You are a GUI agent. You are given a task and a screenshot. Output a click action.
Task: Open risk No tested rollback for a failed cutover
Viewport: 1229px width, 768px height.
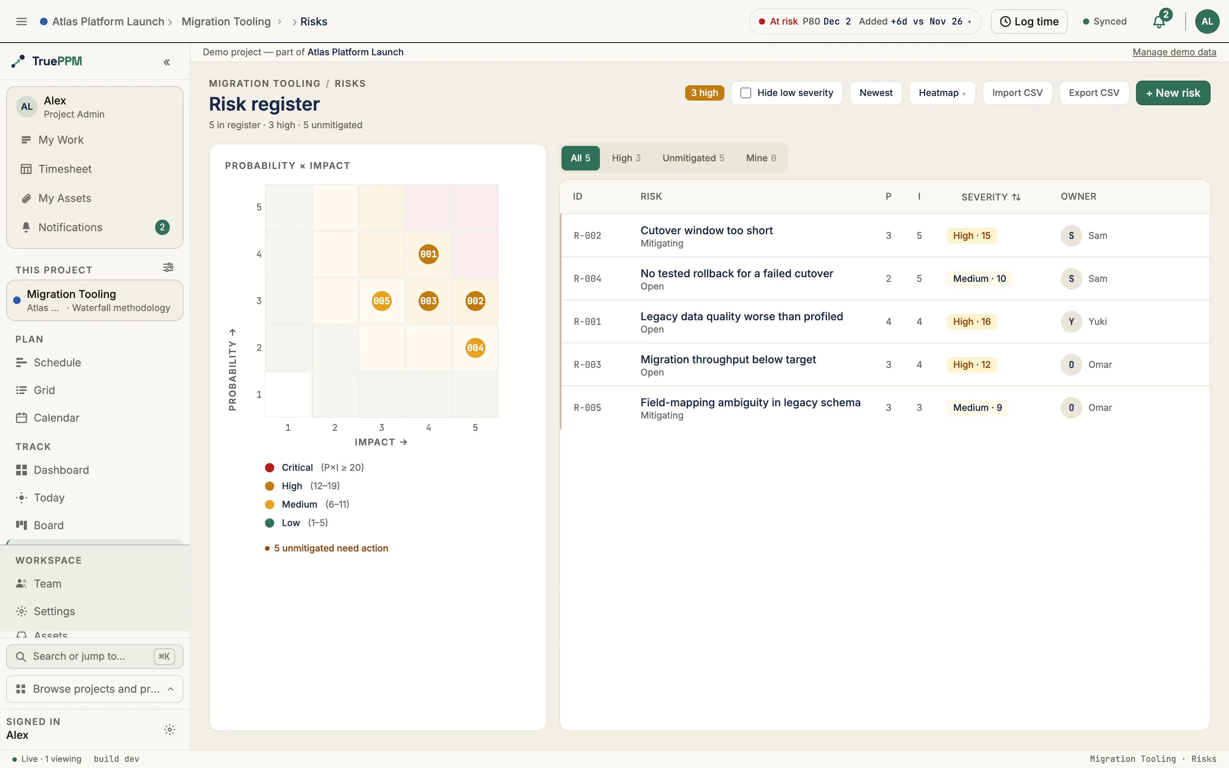tap(736, 274)
